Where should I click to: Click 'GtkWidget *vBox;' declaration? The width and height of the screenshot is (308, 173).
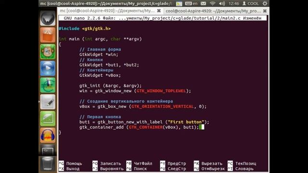pyautogui.click(x=100, y=75)
